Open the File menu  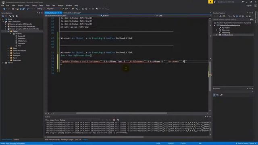pos(3,5)
